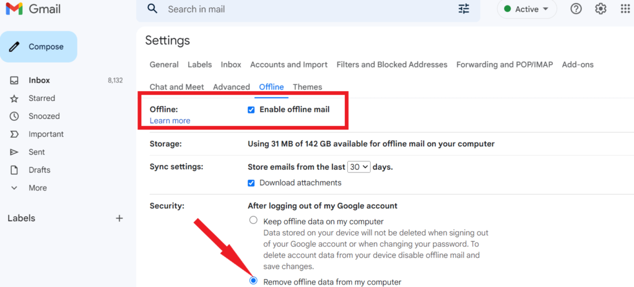This screenshot has height=287, width=634.
Task: Click the search magnifier icon
Action: tap(152, 9)
